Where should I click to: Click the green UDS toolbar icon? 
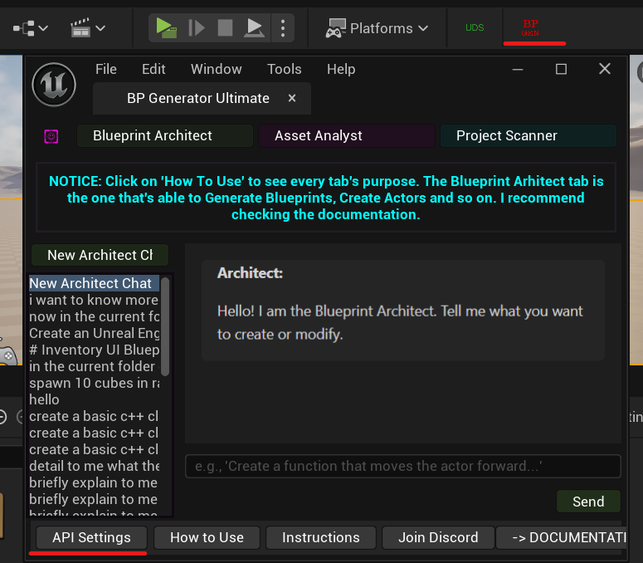pos(475,28)
